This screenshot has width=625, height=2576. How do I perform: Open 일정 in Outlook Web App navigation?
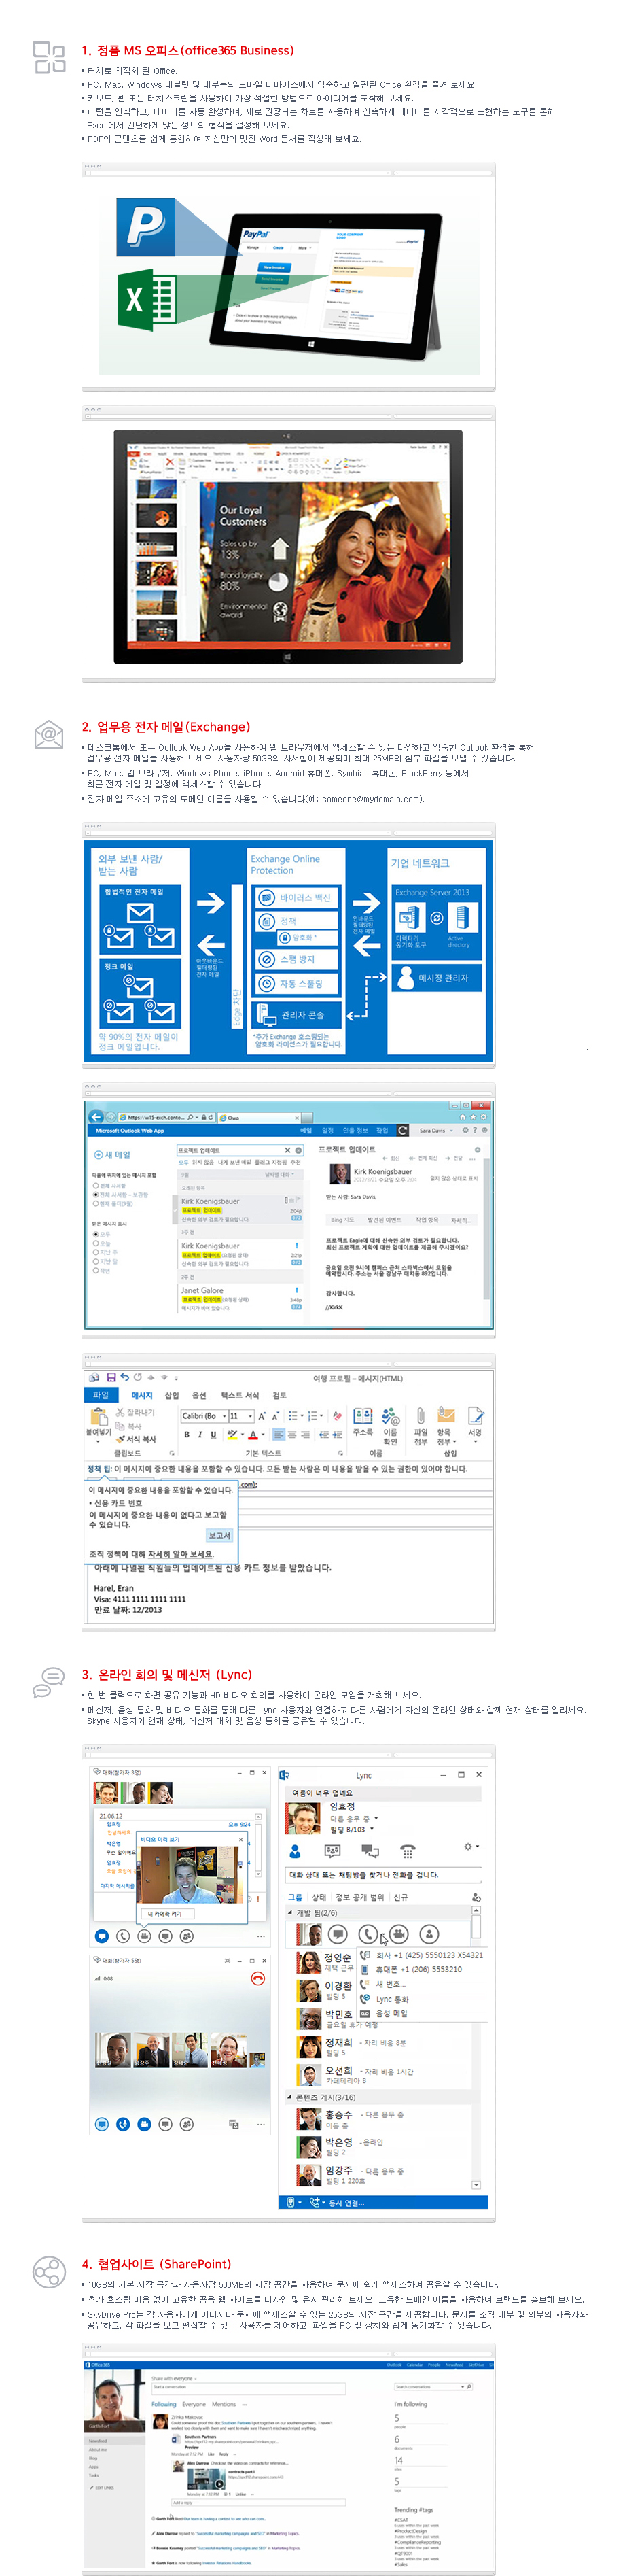[x=327, y=1130]
